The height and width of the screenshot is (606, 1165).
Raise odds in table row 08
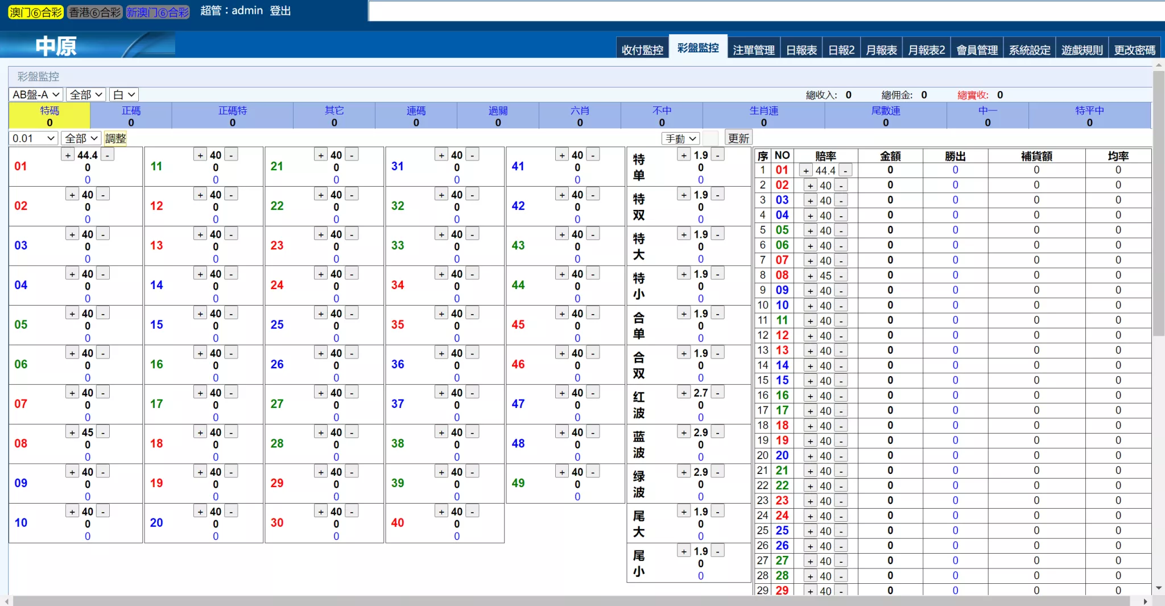point(810,275)
